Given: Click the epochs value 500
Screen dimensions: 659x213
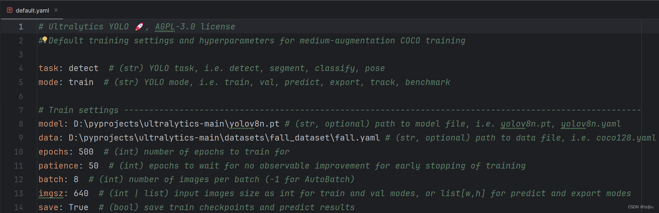Looking at the screenshot, I should pos(86,152).
